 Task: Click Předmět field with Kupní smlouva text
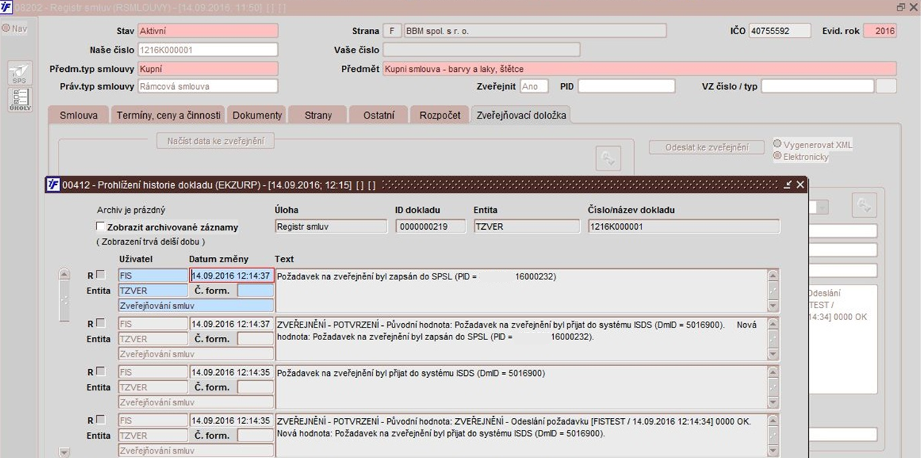639,68
